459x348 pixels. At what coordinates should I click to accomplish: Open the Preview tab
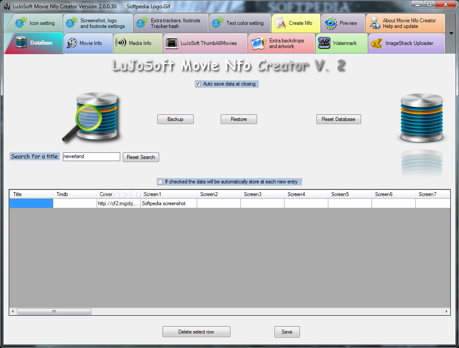tap(343, 23)
